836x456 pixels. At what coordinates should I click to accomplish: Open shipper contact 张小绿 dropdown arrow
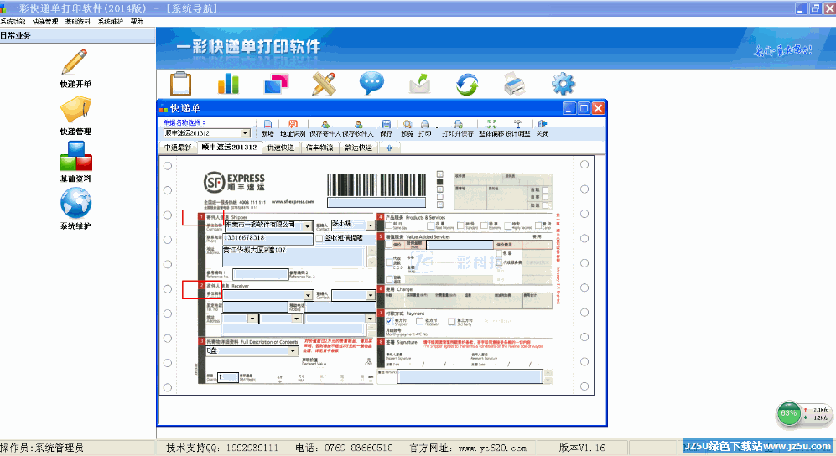click(371, 225)
